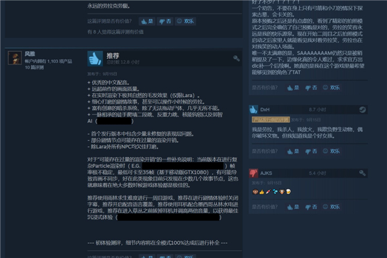The width and height of the screenshot is (387, 258).
Task: Click the key icon on AJKS's review
Action: coord(362,173)
